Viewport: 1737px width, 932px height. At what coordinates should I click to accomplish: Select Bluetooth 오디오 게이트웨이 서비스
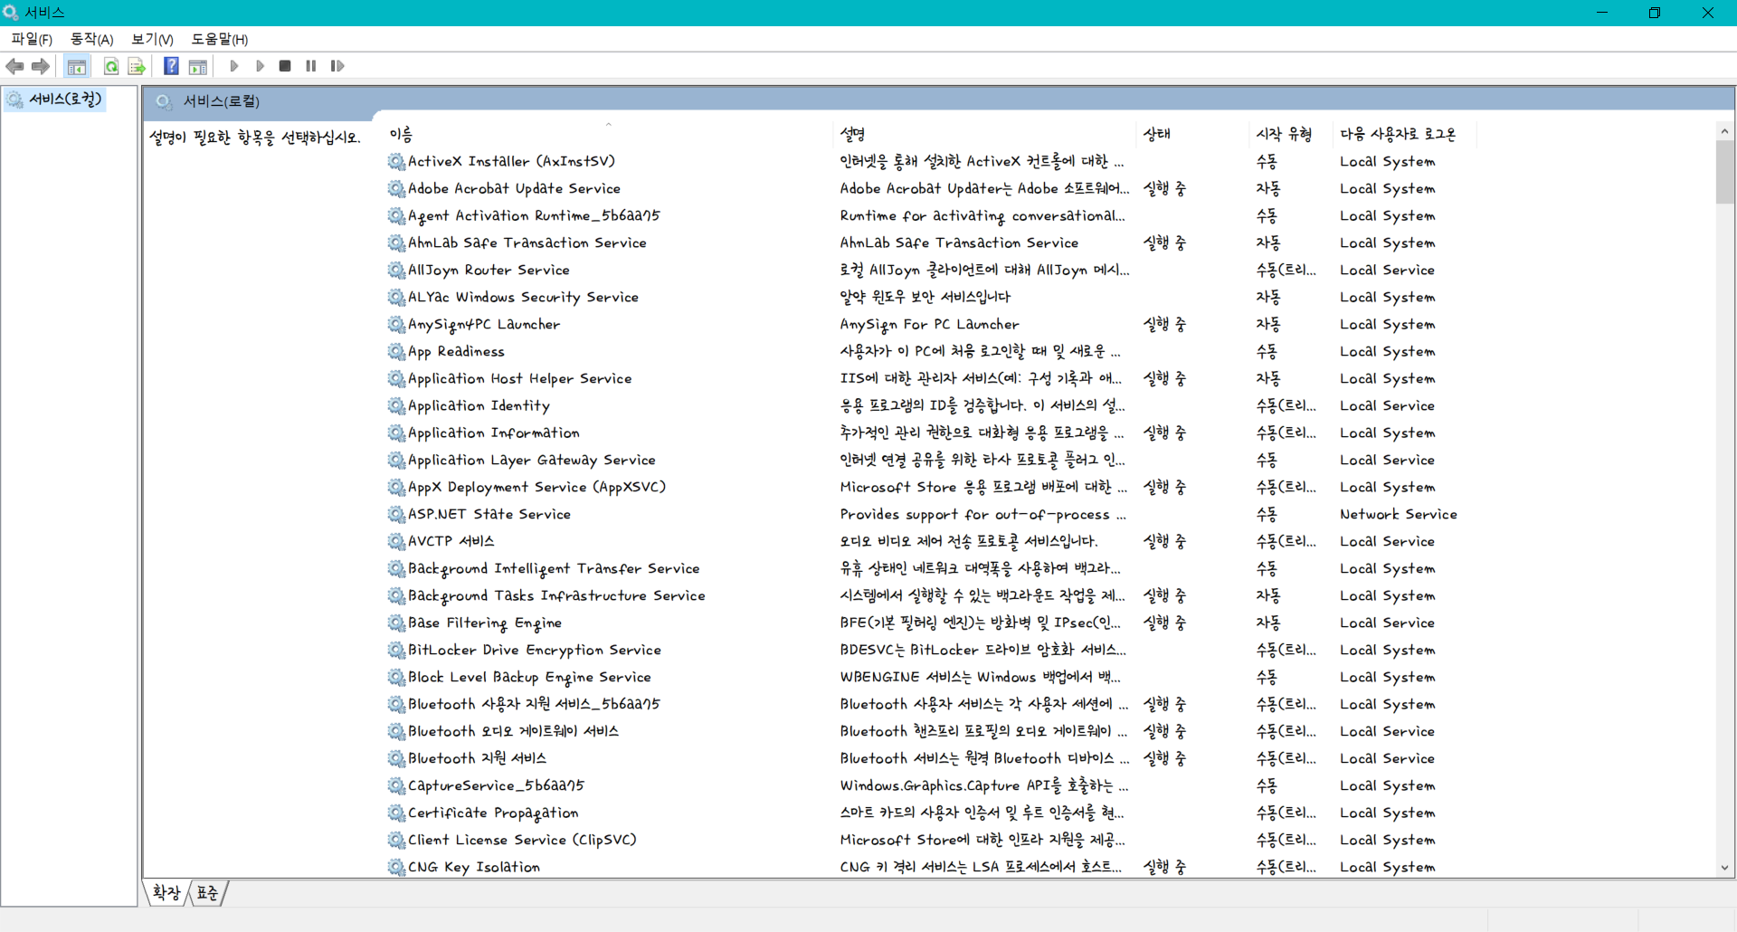[x=513, y=731]
